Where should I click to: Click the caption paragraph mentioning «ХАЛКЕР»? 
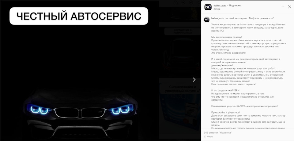click(x=243, y=95)
